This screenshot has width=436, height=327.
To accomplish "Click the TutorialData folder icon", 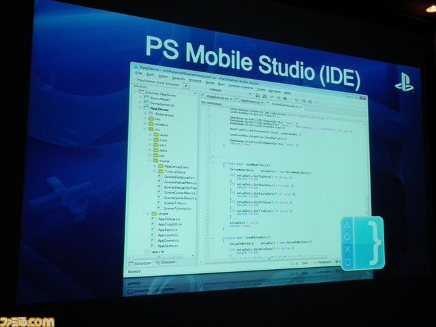I will point(161,172).
